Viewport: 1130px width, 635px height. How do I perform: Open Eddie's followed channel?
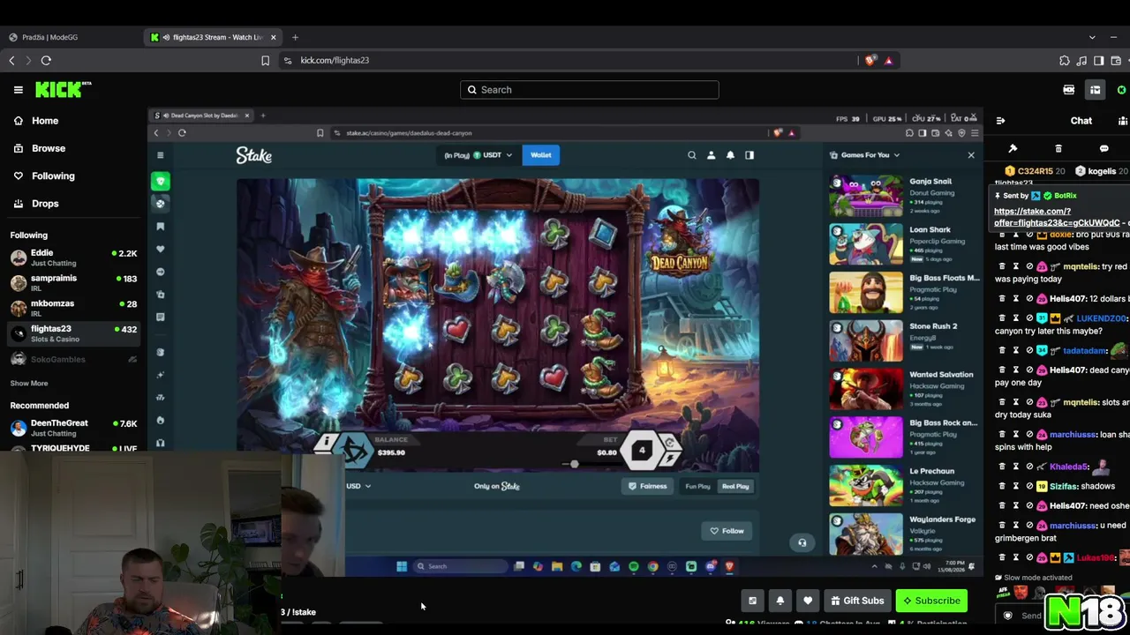coord(73,258)
